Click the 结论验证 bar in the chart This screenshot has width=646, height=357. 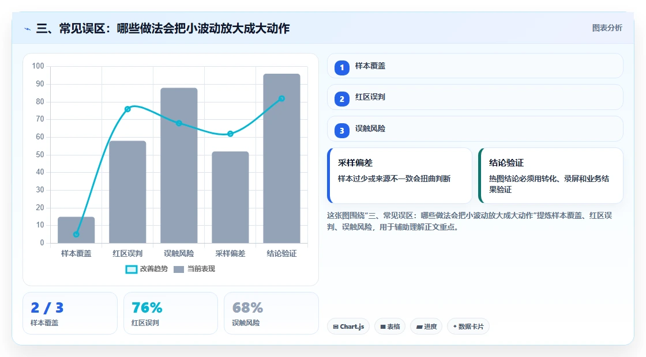[x=282, y=158]
